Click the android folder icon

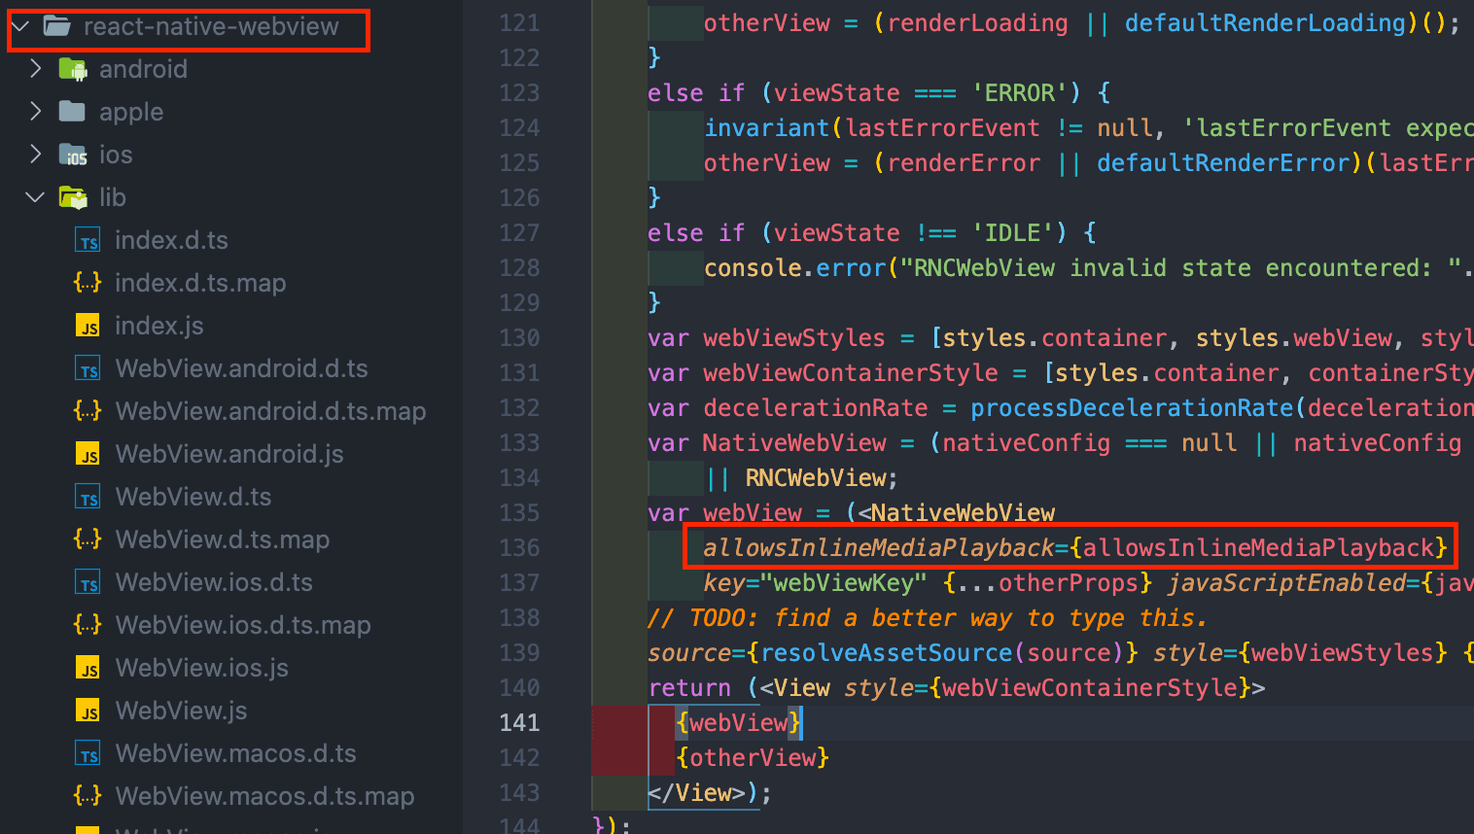[x=73, y=69]
